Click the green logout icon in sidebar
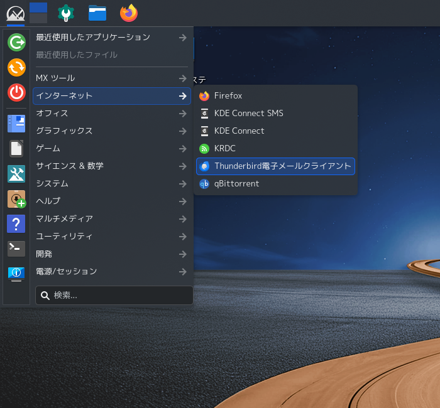 pyautogui.click(x=16, y=43)
